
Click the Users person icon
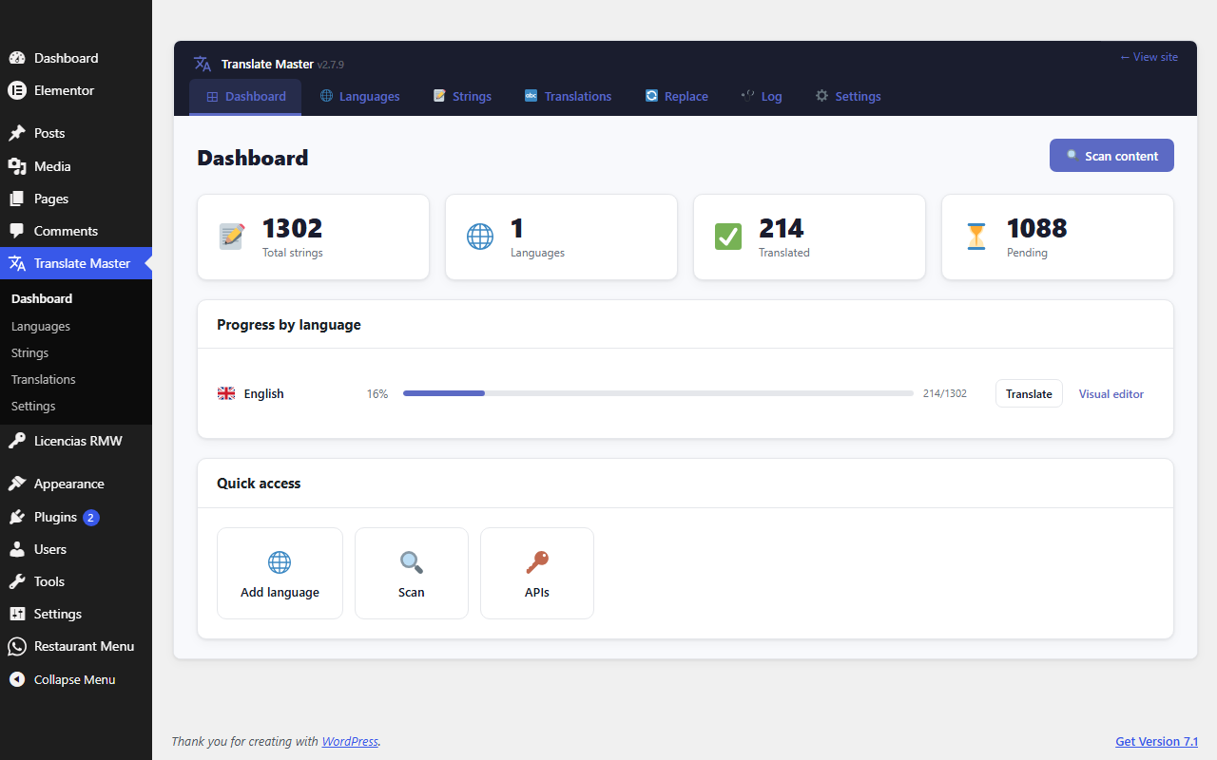click(x=17, y=549)
